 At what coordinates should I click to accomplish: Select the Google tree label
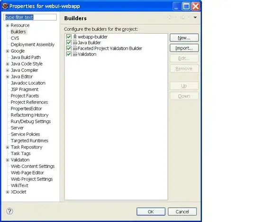(x=18, y=51)
